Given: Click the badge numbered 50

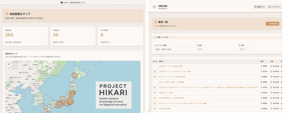Looking at the screenshot, I should coord(155,87).
